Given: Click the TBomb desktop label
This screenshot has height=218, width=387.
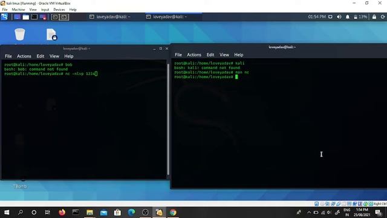Looking at the screenshot, I should point(20,187).
